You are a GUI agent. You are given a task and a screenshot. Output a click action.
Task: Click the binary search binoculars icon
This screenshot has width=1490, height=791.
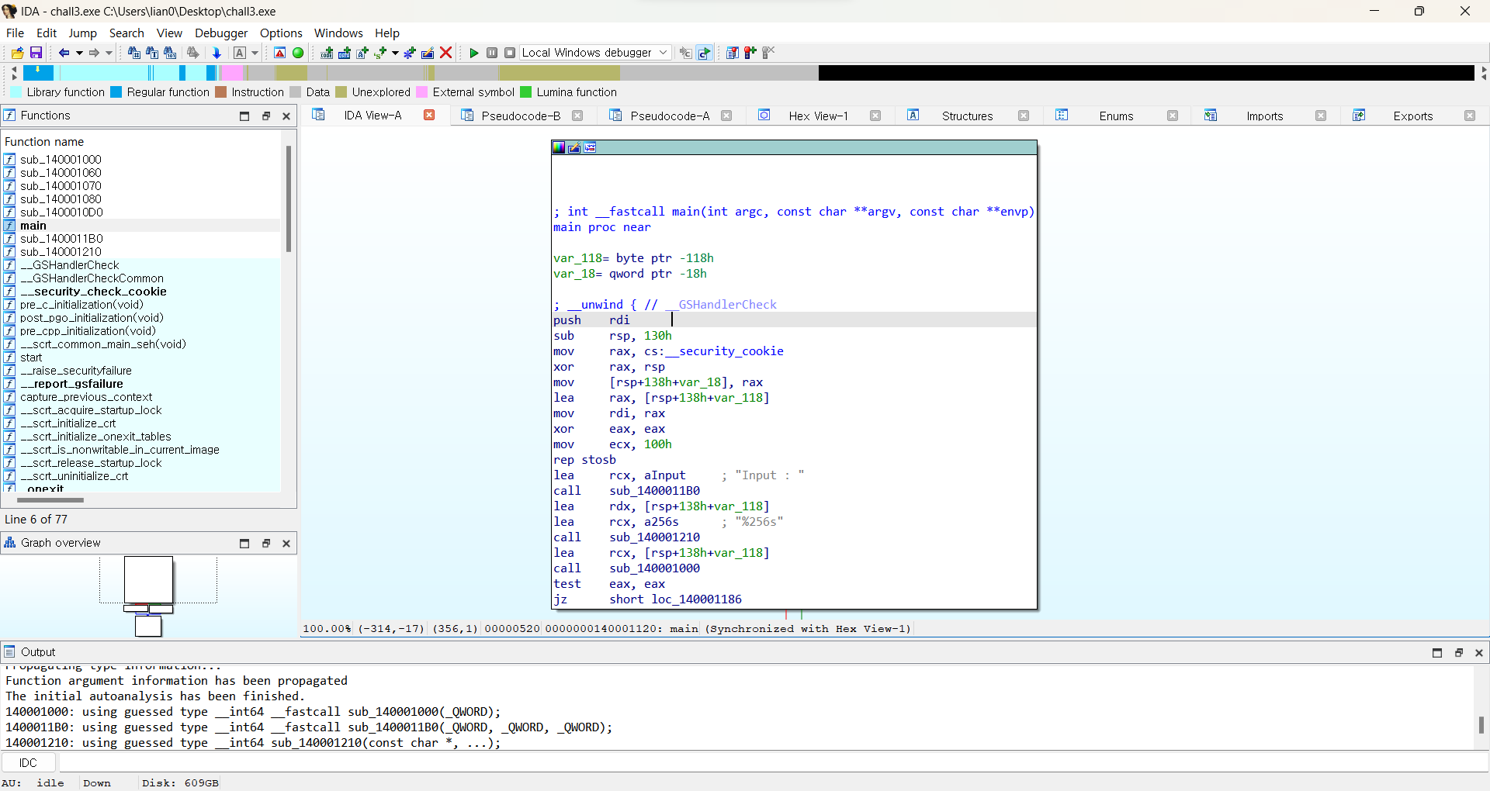point(171,53)
